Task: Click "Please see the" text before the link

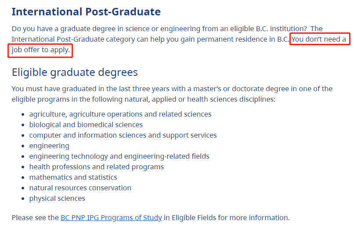Action: (x=35, y=217)
